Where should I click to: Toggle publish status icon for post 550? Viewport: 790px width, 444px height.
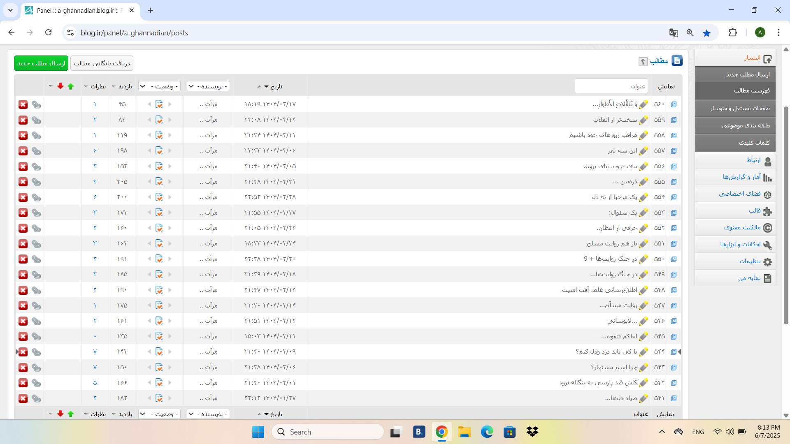coord(159,259)
